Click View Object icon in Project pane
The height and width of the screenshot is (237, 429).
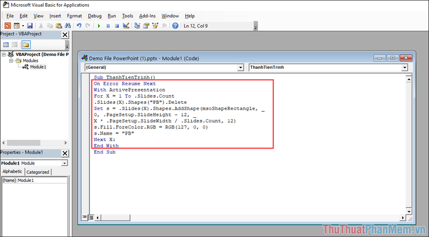tap(15, 45)
